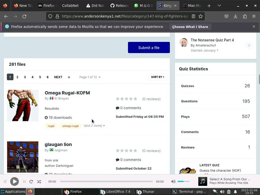Open luigiman's profile link
The image size is (260, 195).
[61, 150]
